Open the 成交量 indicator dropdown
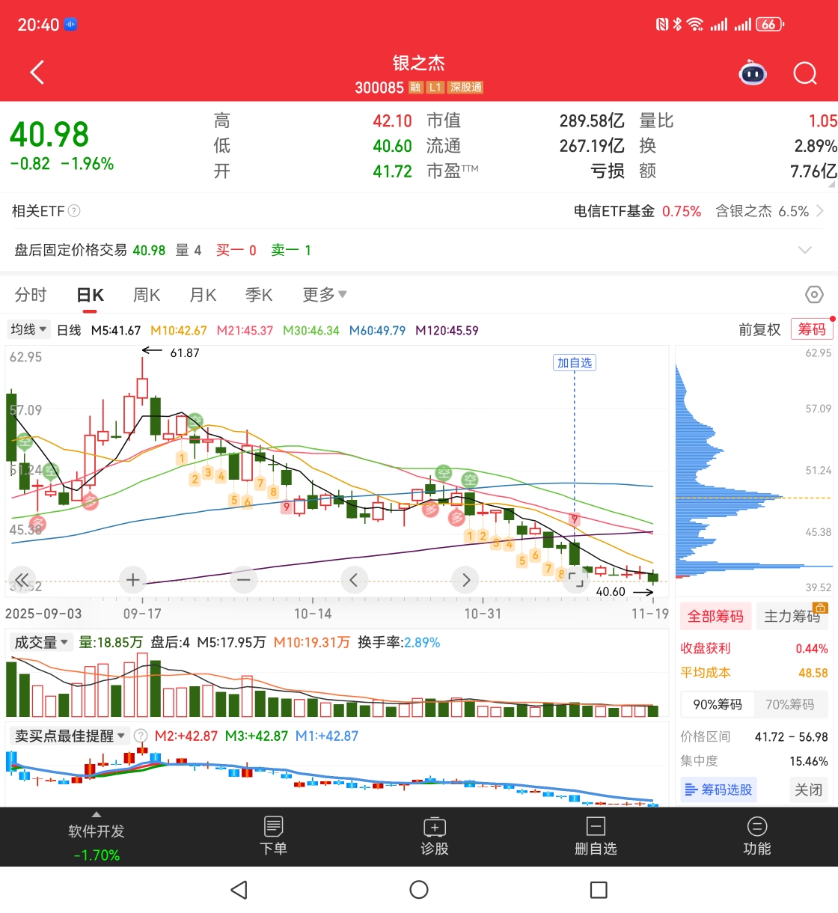This screenshot has width=838, height=913. [42, 642]
